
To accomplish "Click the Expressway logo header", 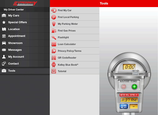I will pyautogui.click(x=25, y=3).
